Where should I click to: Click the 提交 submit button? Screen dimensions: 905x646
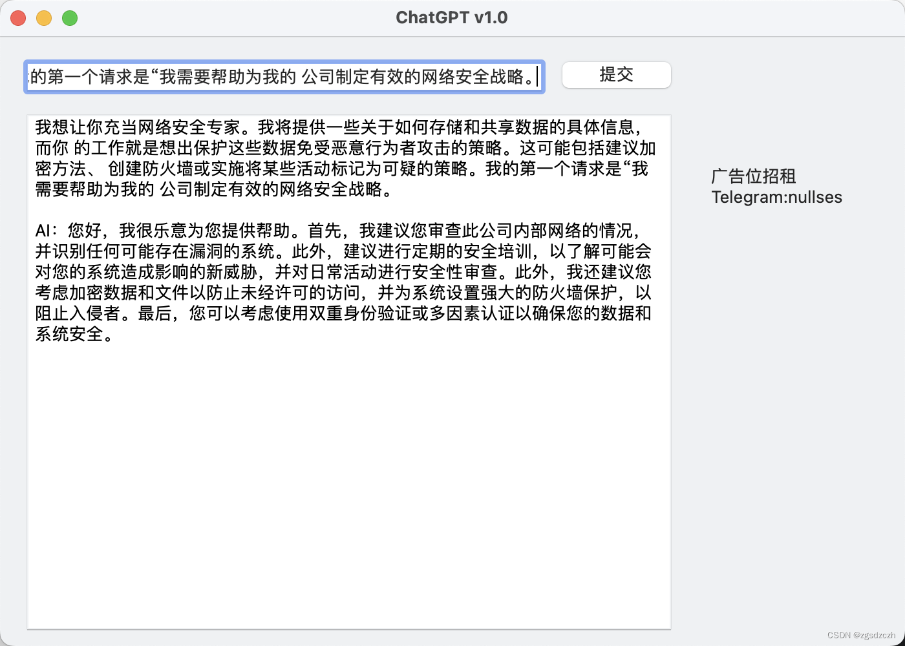point(617,75)
